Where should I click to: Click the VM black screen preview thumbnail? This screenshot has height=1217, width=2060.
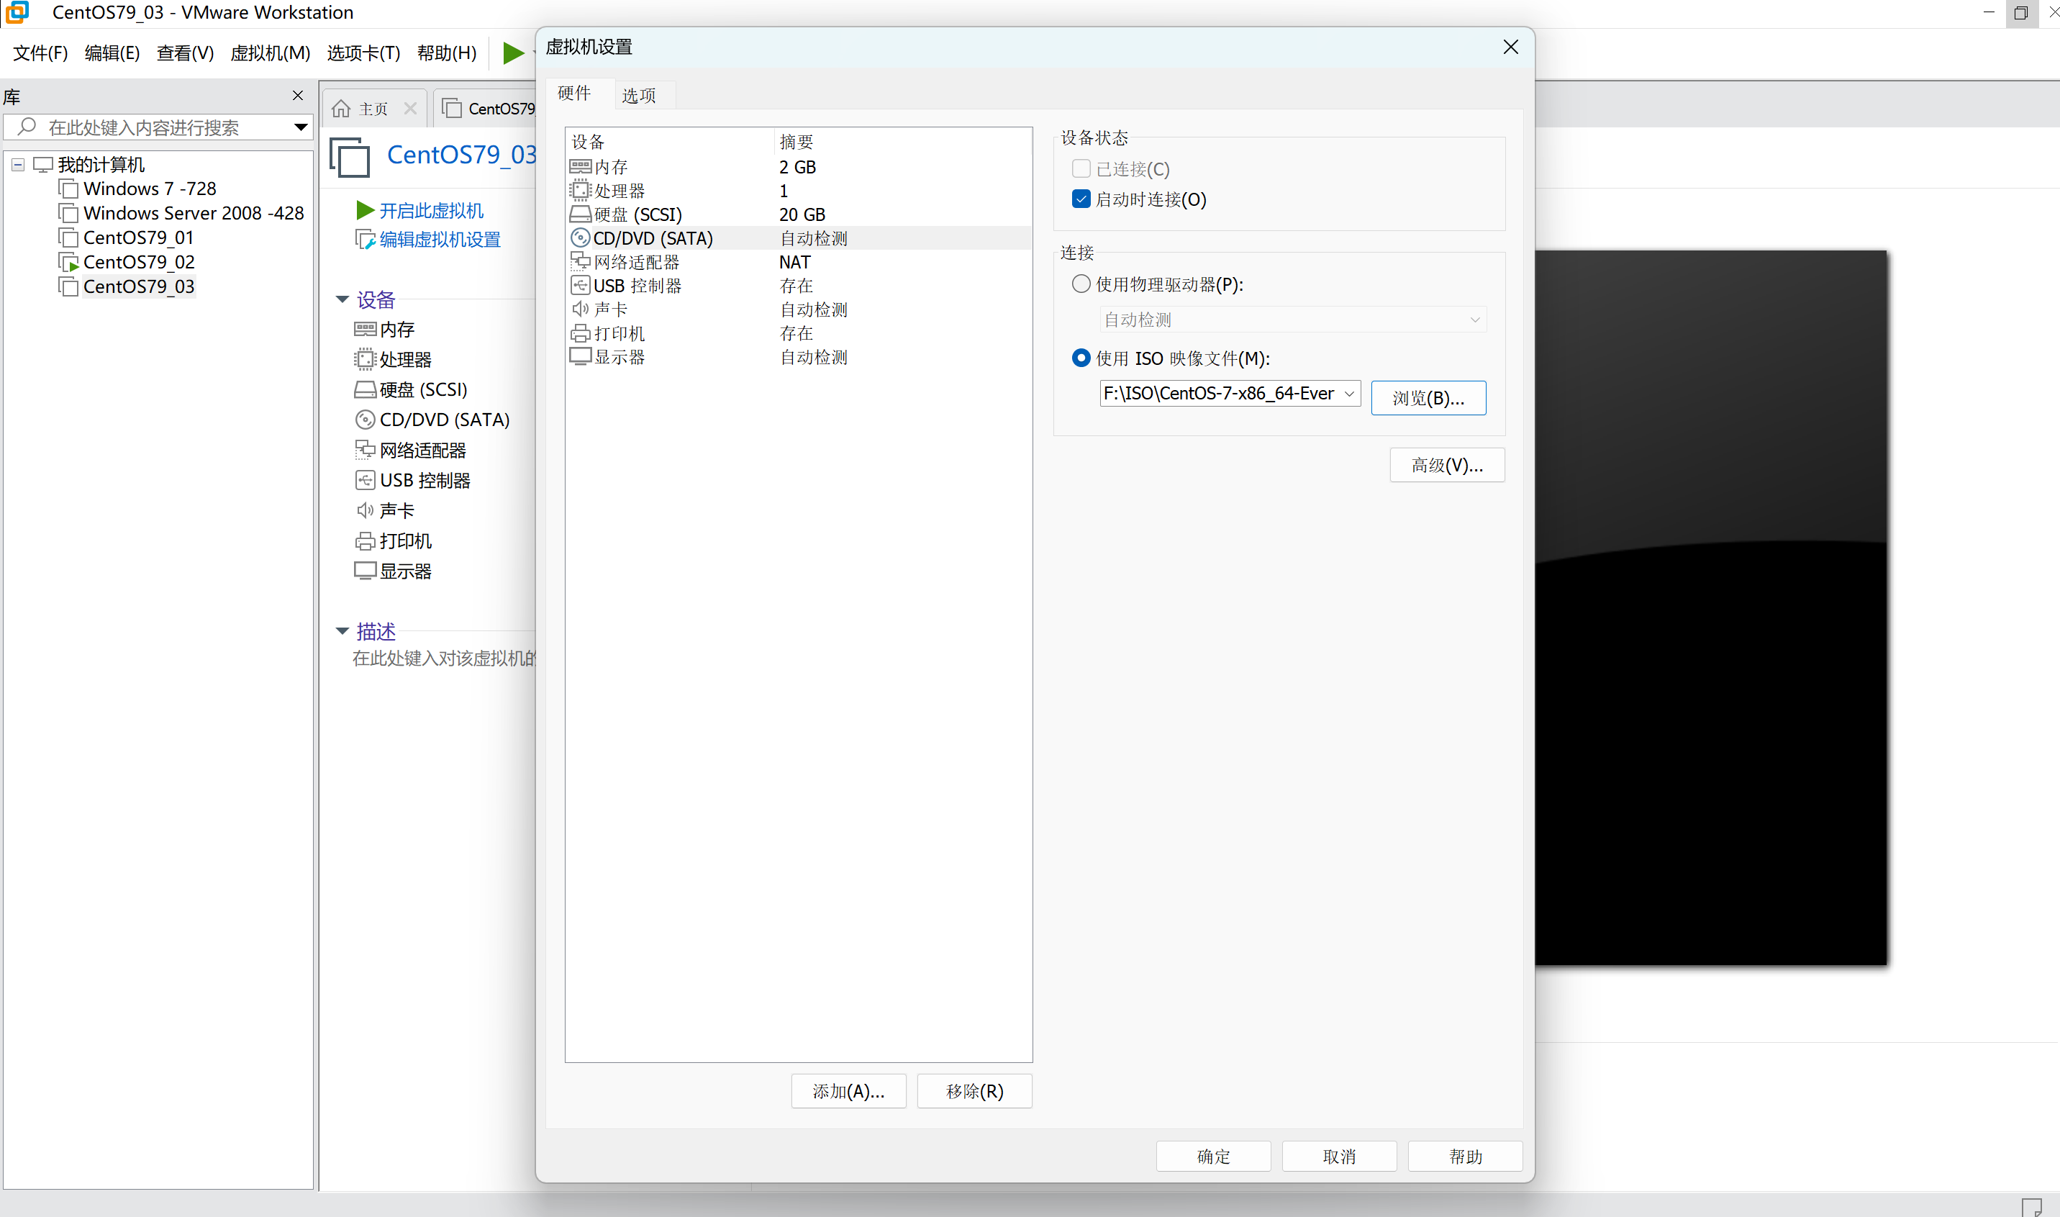[1711, 607]
